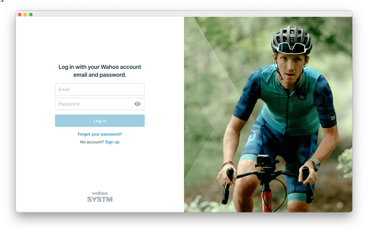Click the cyclist's helmet in the photo

291,39
